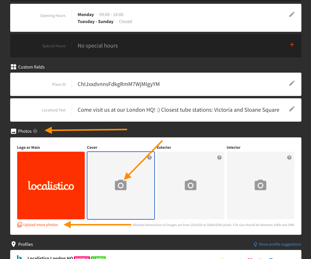
Task: Show help for the Exterior photo slot
Action: 219,157
